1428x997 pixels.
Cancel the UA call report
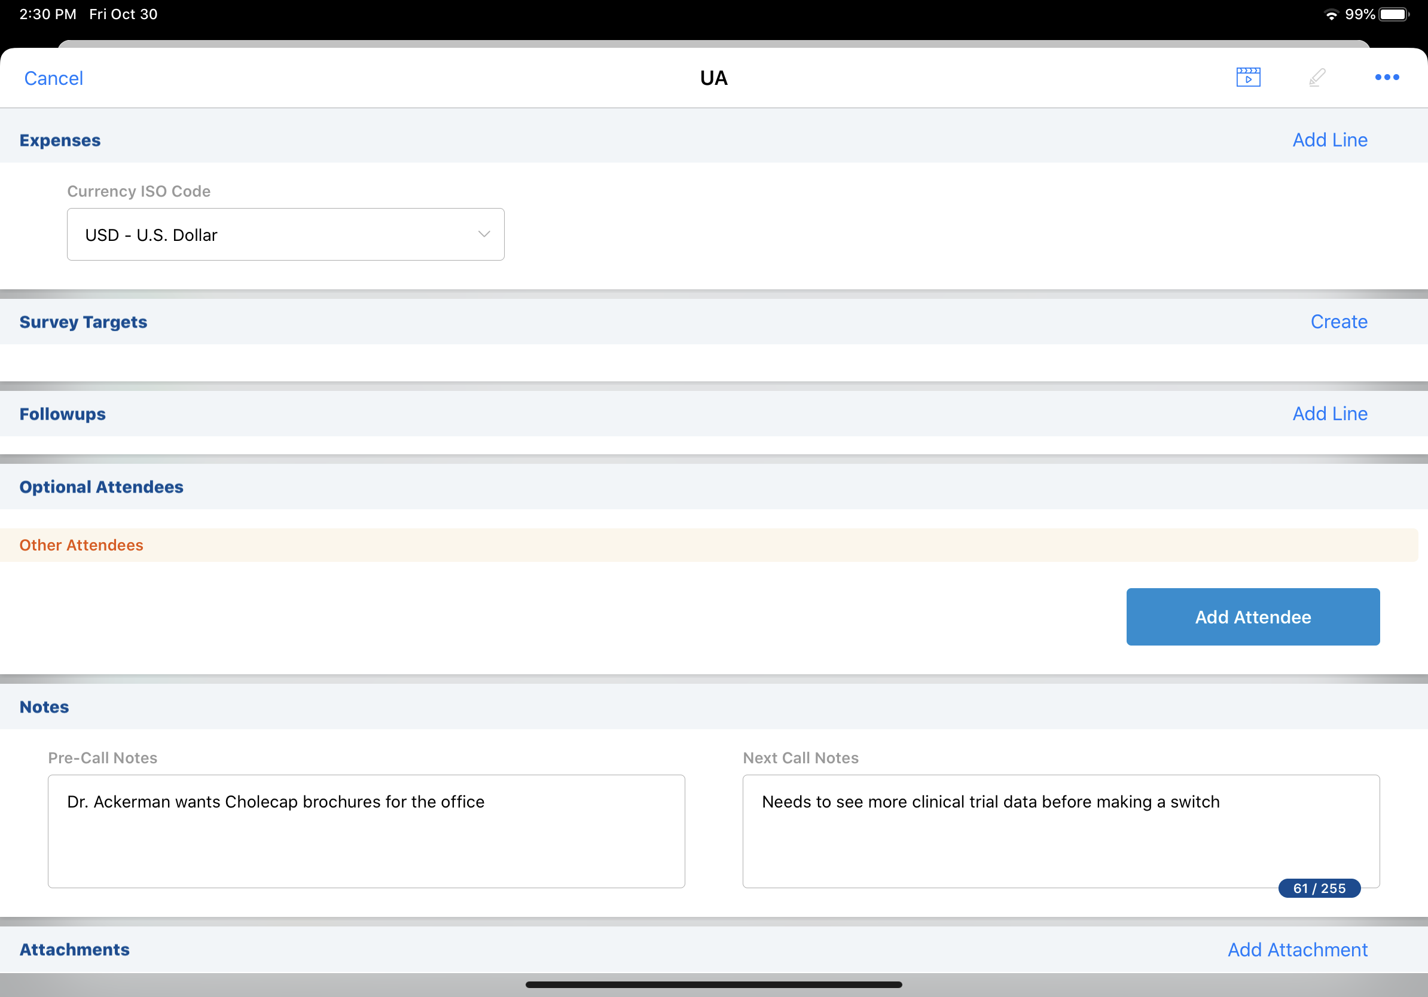tap(53, 78)
